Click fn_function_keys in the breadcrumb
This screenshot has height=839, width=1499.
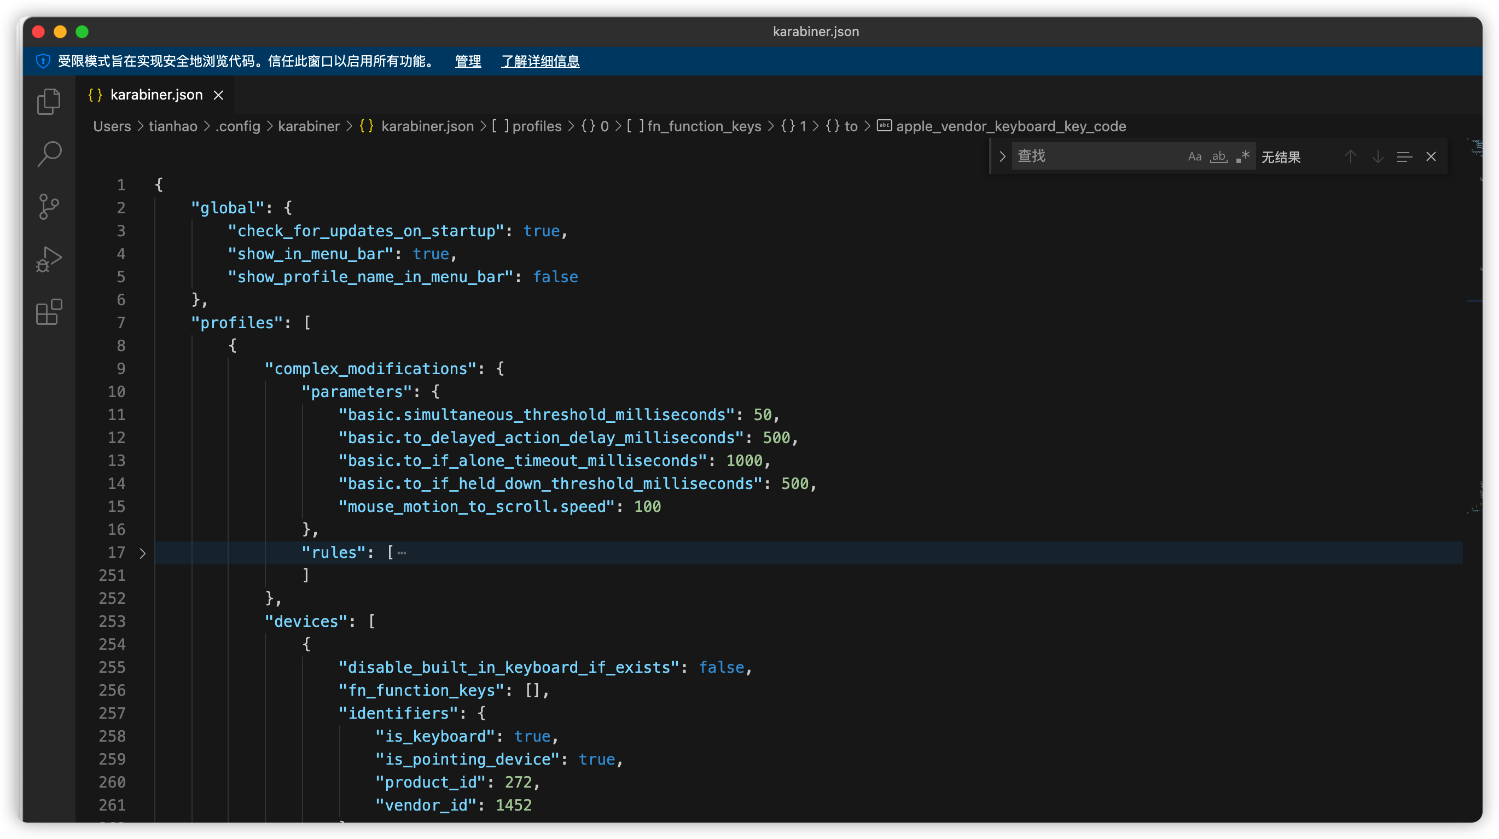point(704,126)
